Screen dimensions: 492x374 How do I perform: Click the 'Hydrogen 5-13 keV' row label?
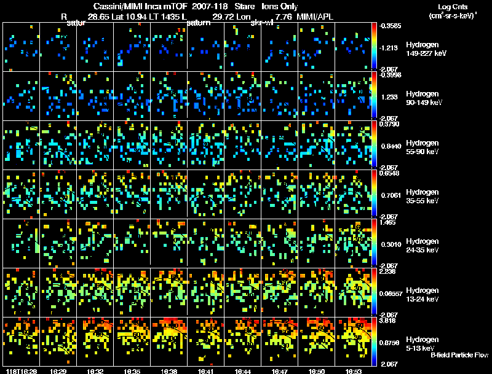(423, 344)
